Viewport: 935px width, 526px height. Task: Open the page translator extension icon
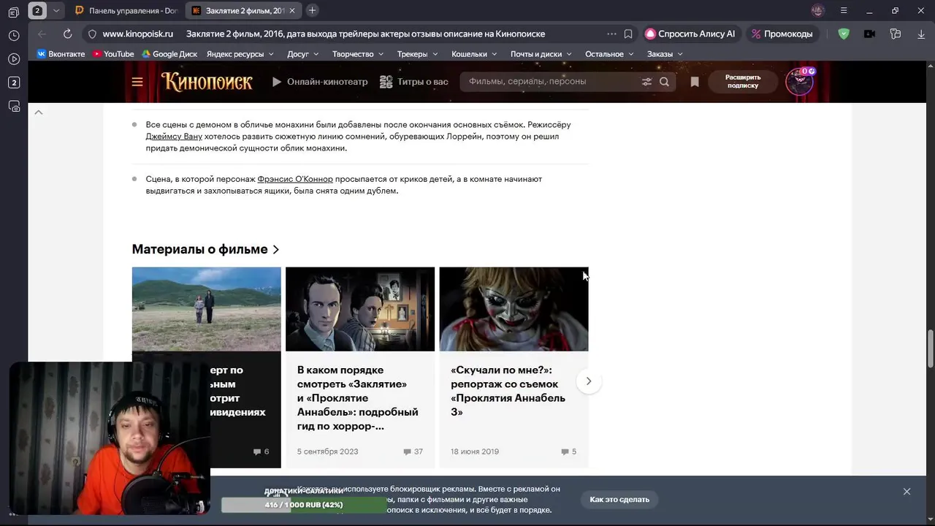pyautogui.click(x=896, y=34)
